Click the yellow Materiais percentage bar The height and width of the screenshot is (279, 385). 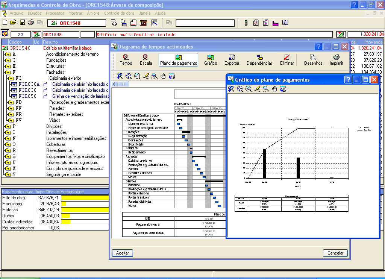click(x=85, y=209)
